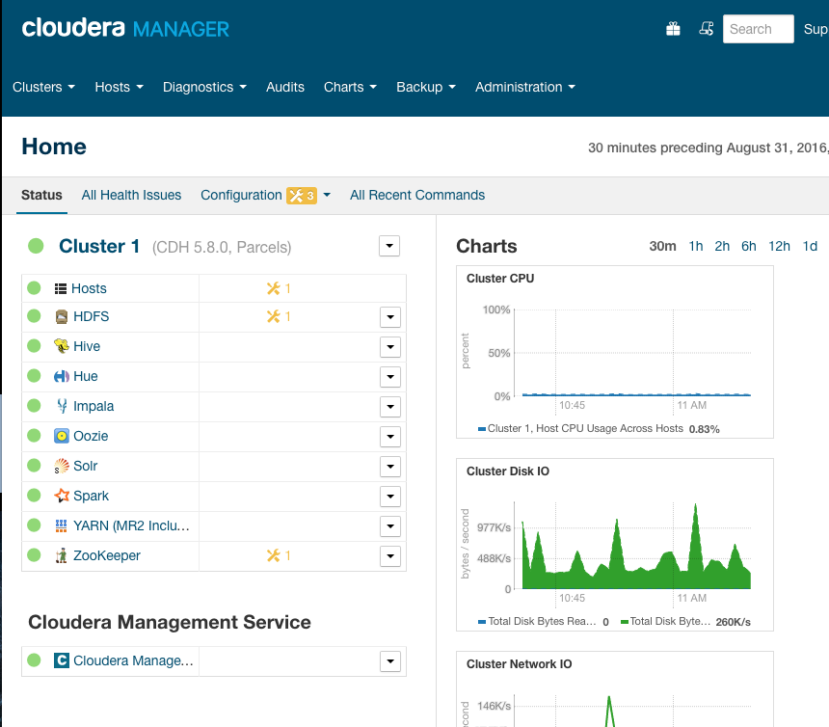Open ZooKeeper configuration issue wrench
This screenshot has width=829, height=727.
click(279, 555)
